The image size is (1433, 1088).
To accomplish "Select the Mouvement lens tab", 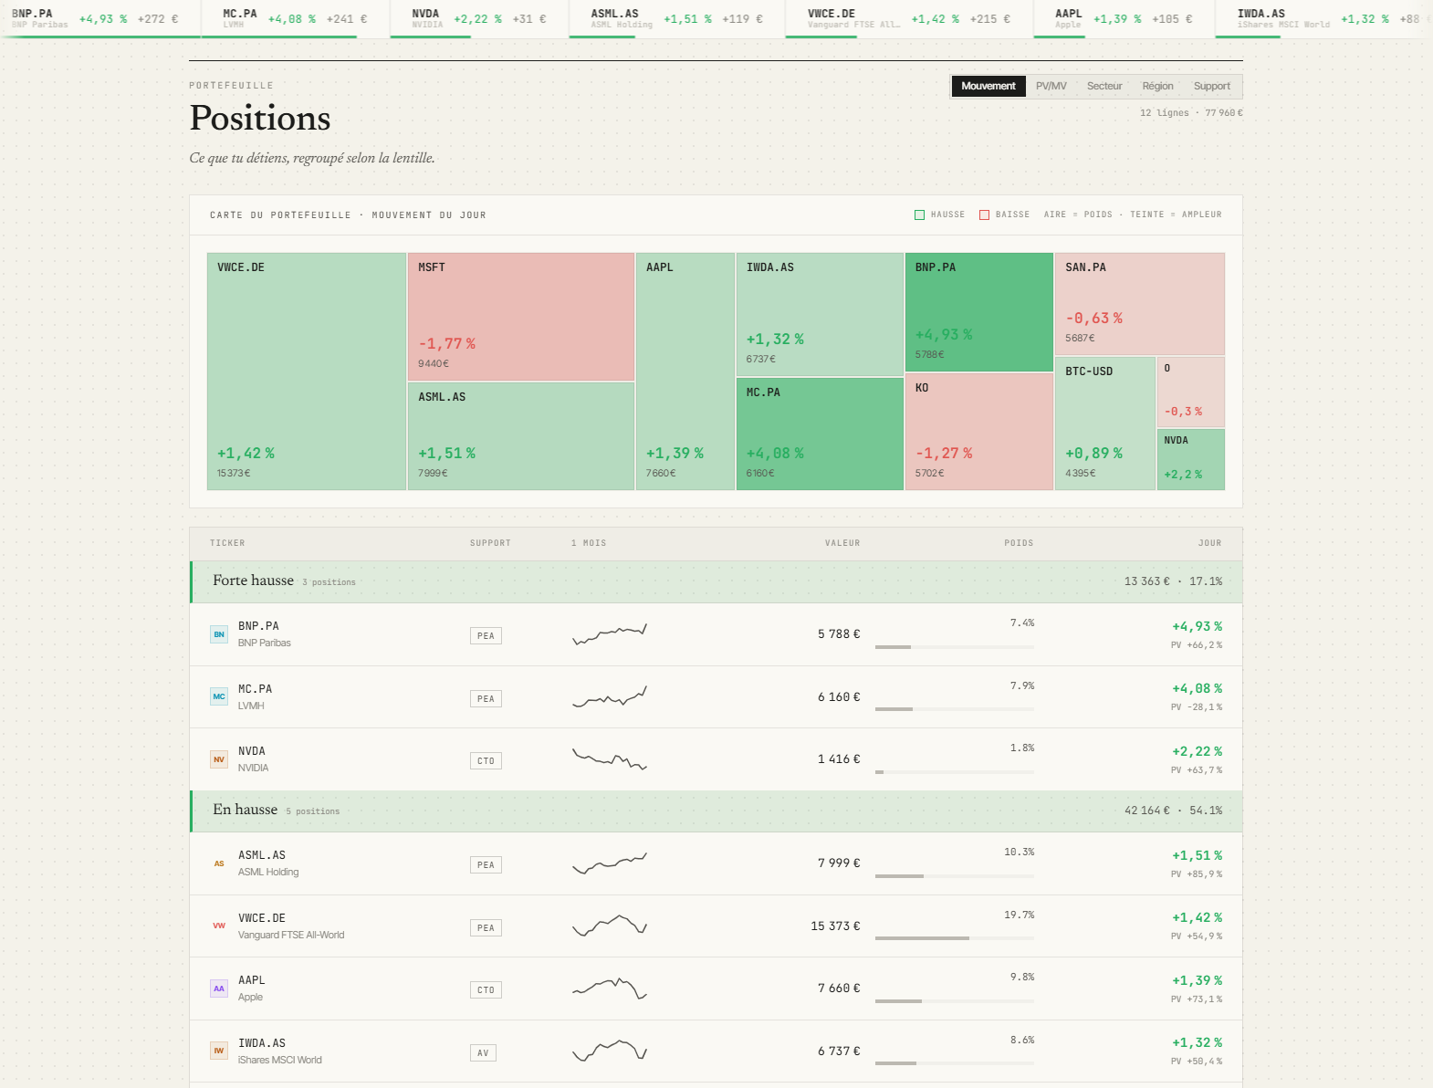I will pos(988,86).
